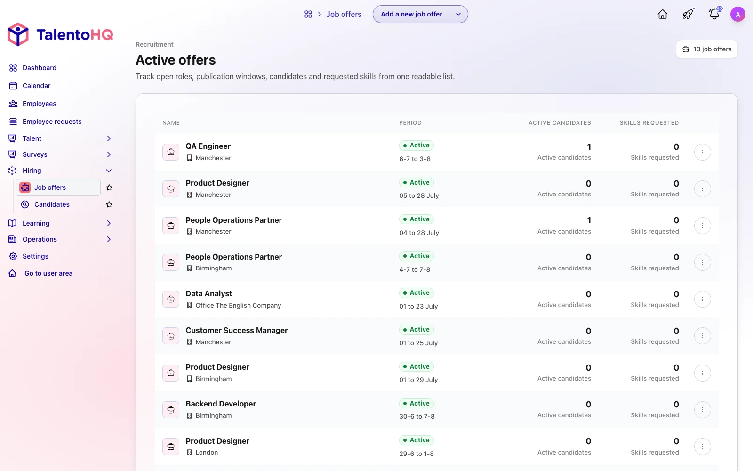
Task: Go to Employees in sidebar
Action: tap(39, 104)
